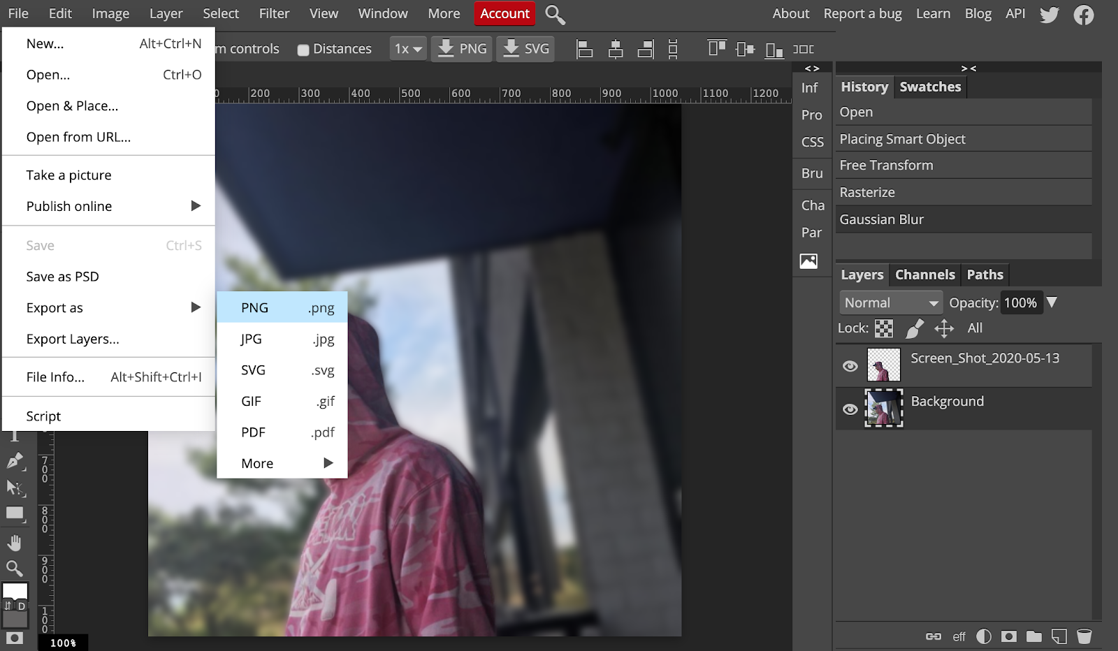Add a raster mask to layer
The width and height of the screenshot is (1118, 651).
click(1008, 636)
